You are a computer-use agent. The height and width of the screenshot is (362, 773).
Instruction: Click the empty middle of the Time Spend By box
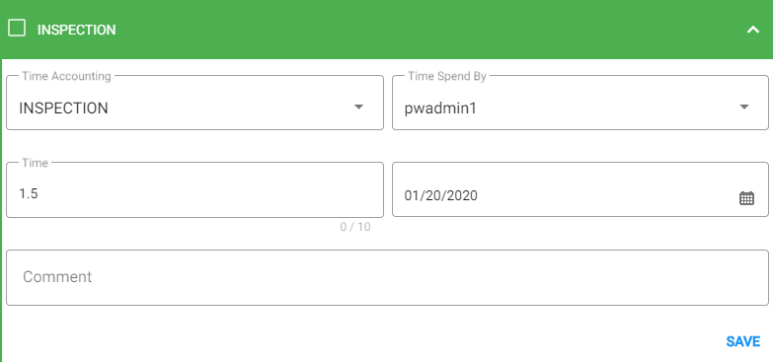(606, 108)
